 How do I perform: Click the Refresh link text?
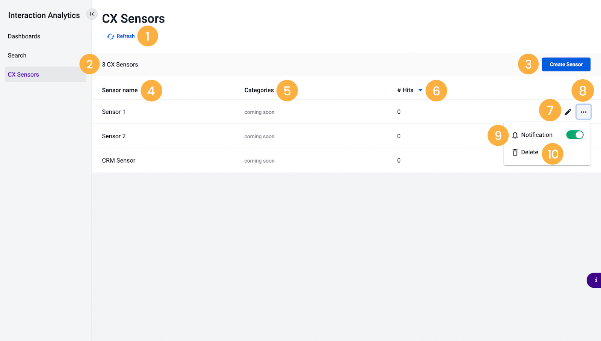[x=125, y=36]
